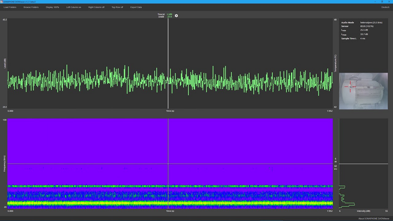The width and height of the screenshot is (393, 221).
Task: Toggle the Left Column on setting
Action: click(x=74, y=7)
